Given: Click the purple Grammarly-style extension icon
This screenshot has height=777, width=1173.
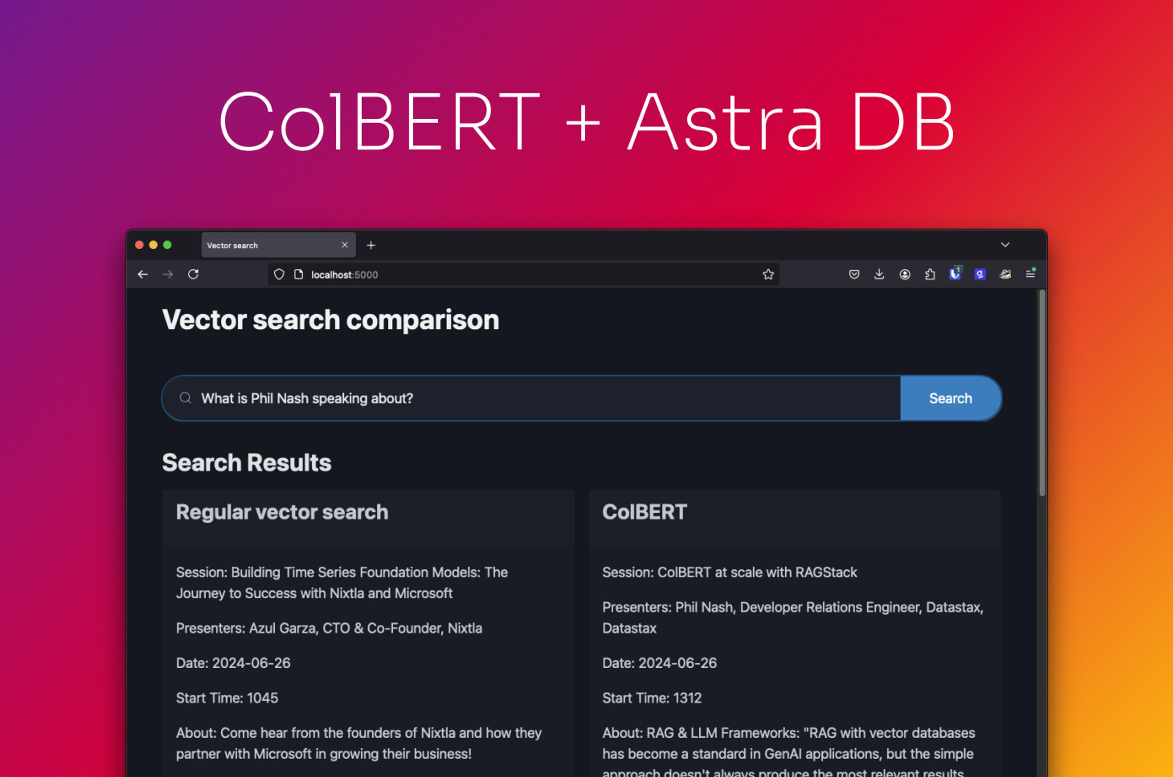Looking at the screenshot, I should (980, 274).
